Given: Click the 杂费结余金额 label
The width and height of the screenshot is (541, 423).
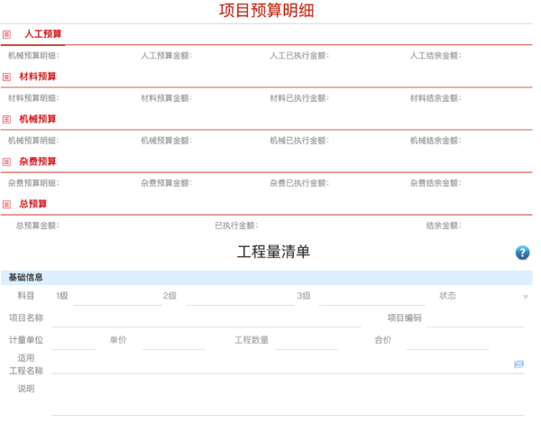Looking at the screenshot, I should pos(436,183).
